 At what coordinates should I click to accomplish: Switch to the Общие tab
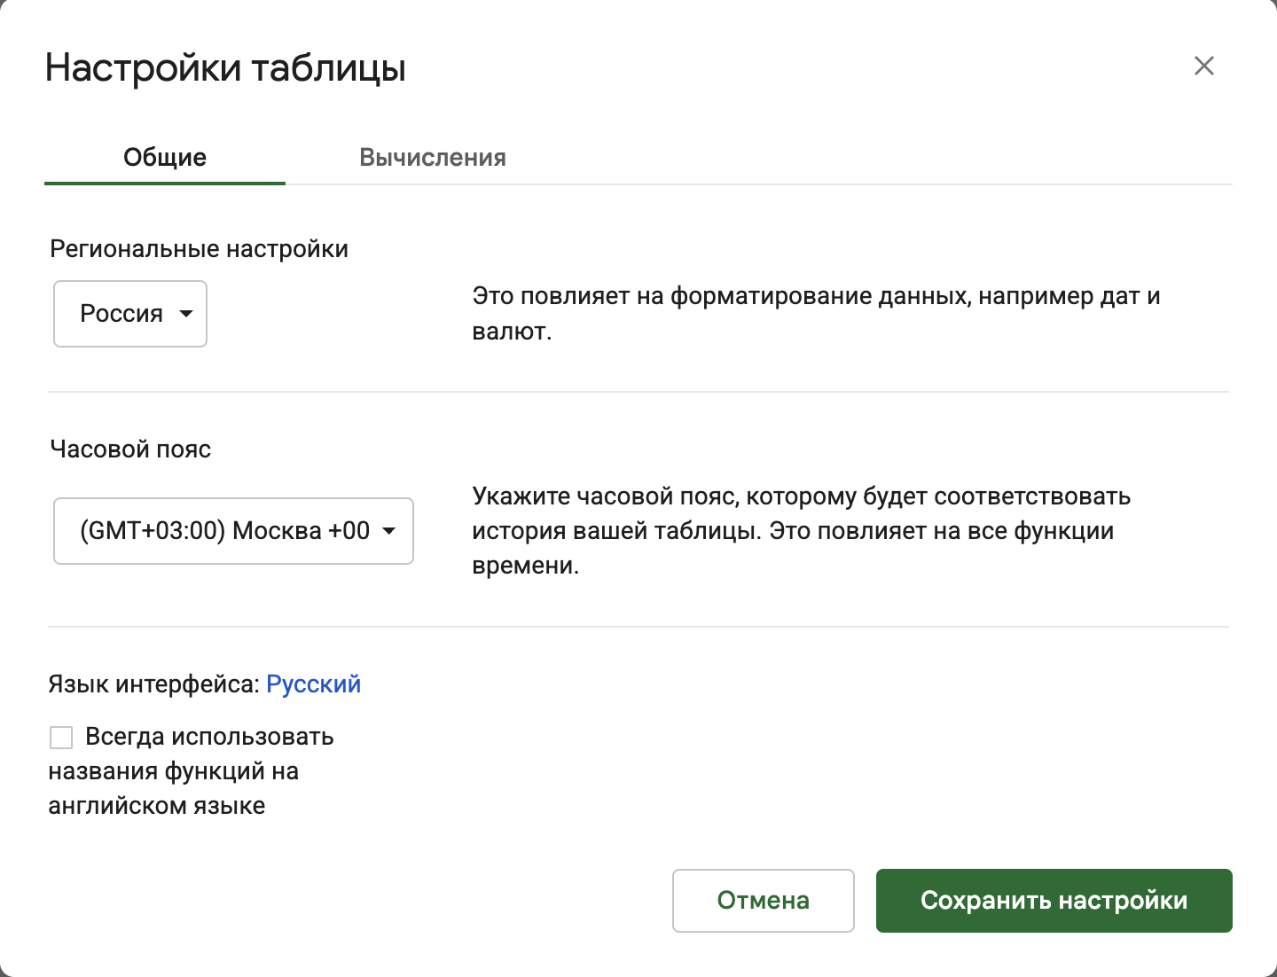[165, 158]
